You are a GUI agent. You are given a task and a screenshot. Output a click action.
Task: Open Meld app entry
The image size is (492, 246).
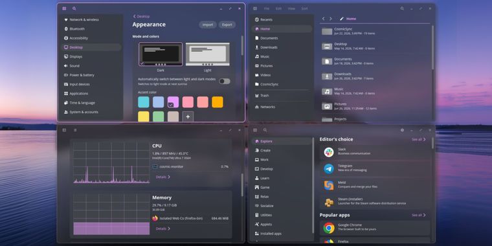375,184
